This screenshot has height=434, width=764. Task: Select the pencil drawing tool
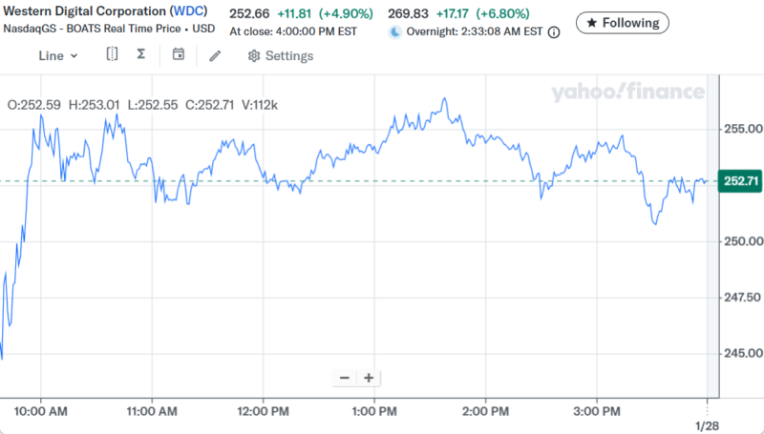coord(215,55)
